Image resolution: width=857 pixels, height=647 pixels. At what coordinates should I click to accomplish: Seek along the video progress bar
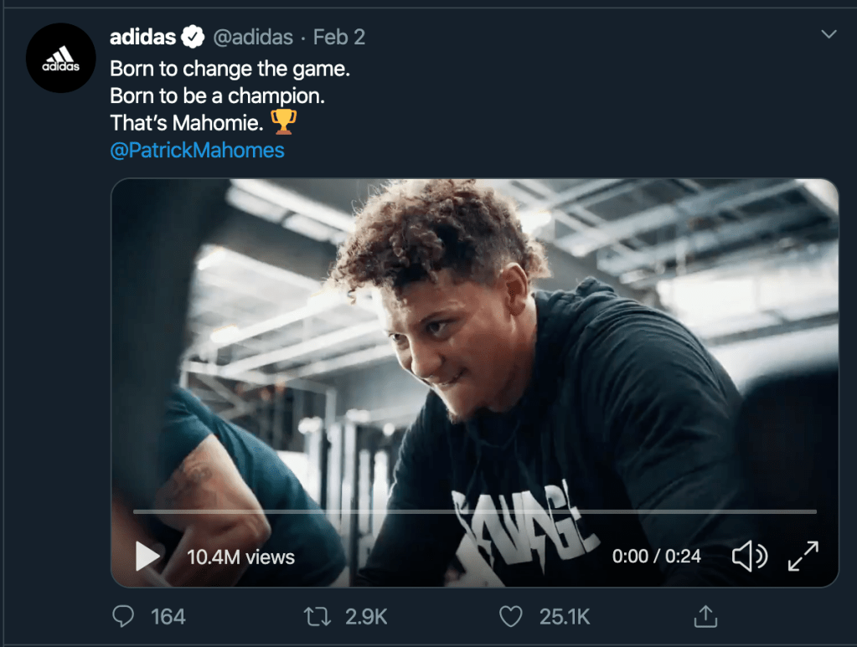(474, 511)
